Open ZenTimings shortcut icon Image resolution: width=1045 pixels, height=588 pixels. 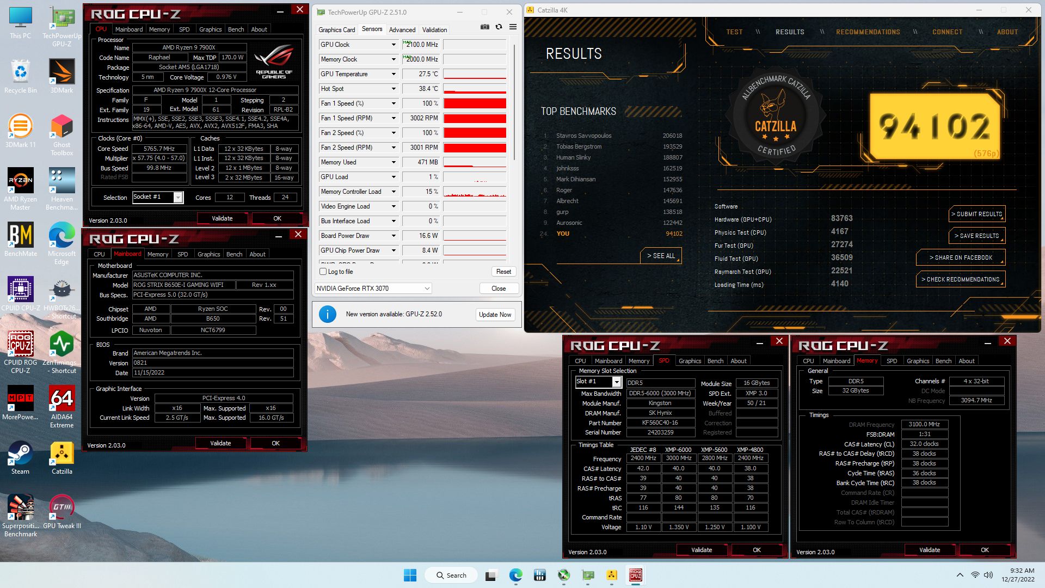coord(62,353)
